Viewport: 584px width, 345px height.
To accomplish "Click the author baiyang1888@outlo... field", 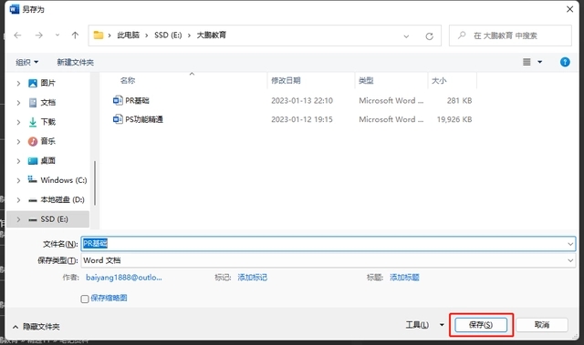I will click(124, 278).
